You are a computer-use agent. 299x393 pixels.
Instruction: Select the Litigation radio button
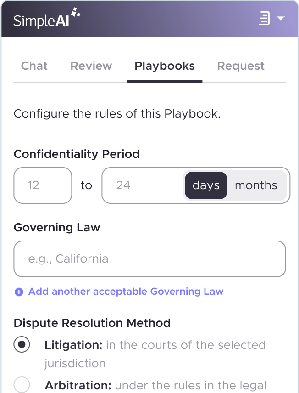[22, 344]
